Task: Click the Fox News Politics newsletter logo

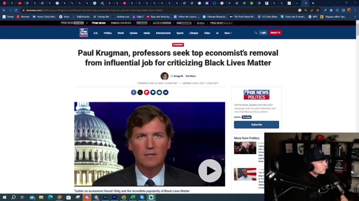Action: (x=256, y=95)
